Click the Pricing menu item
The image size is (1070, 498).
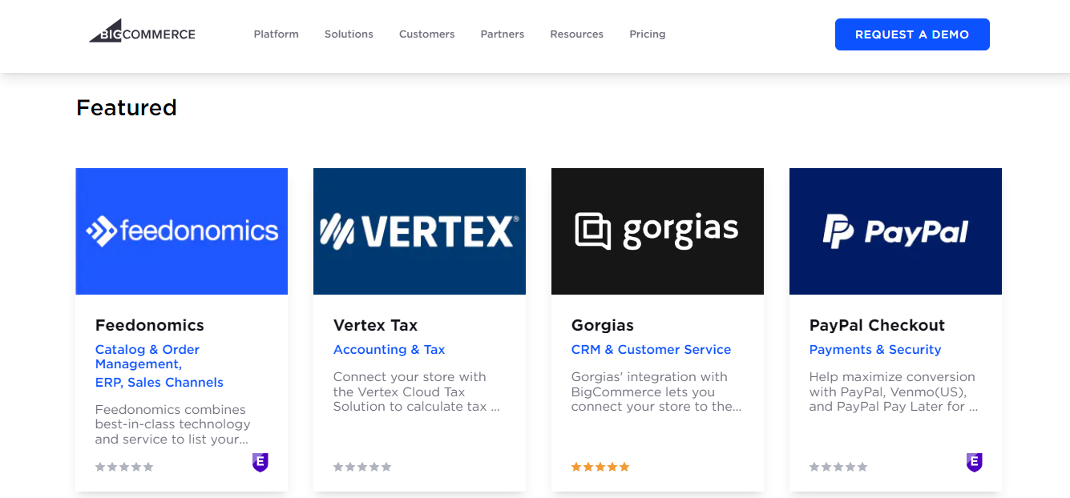(647, 34)
